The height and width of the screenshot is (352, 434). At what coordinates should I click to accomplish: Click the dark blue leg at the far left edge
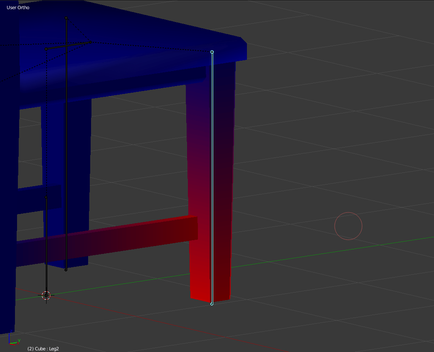7,208
